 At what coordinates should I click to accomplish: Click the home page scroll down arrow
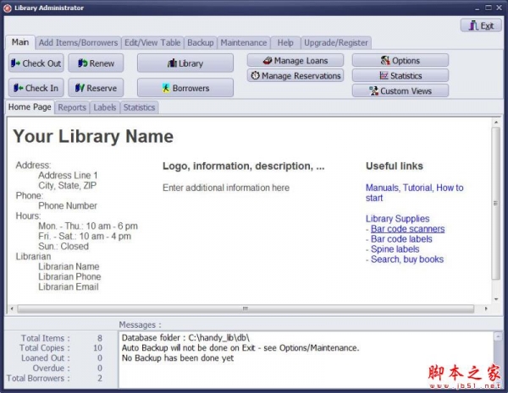pyautogui.click(x=496, y=299)
